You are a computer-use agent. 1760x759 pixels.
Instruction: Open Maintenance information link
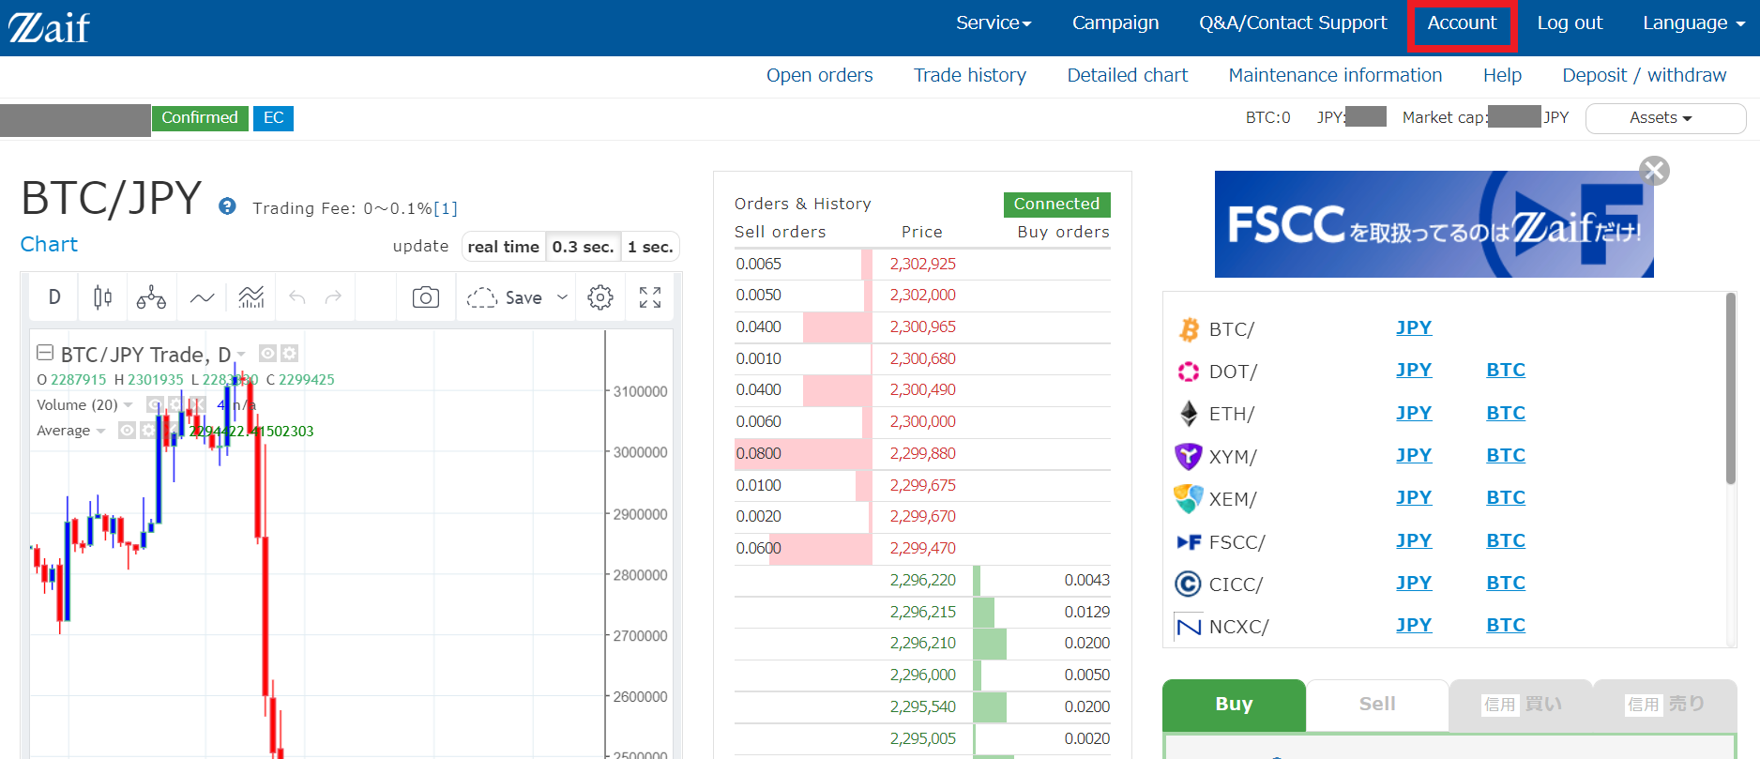(x=1335, y=76)
